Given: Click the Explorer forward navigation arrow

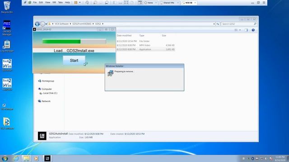Looking at the screenshot, I should (x=42, y=24).
